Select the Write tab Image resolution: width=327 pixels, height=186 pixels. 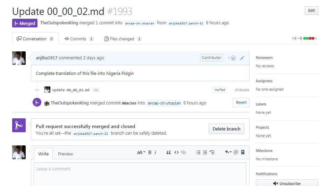click(43, 154)
